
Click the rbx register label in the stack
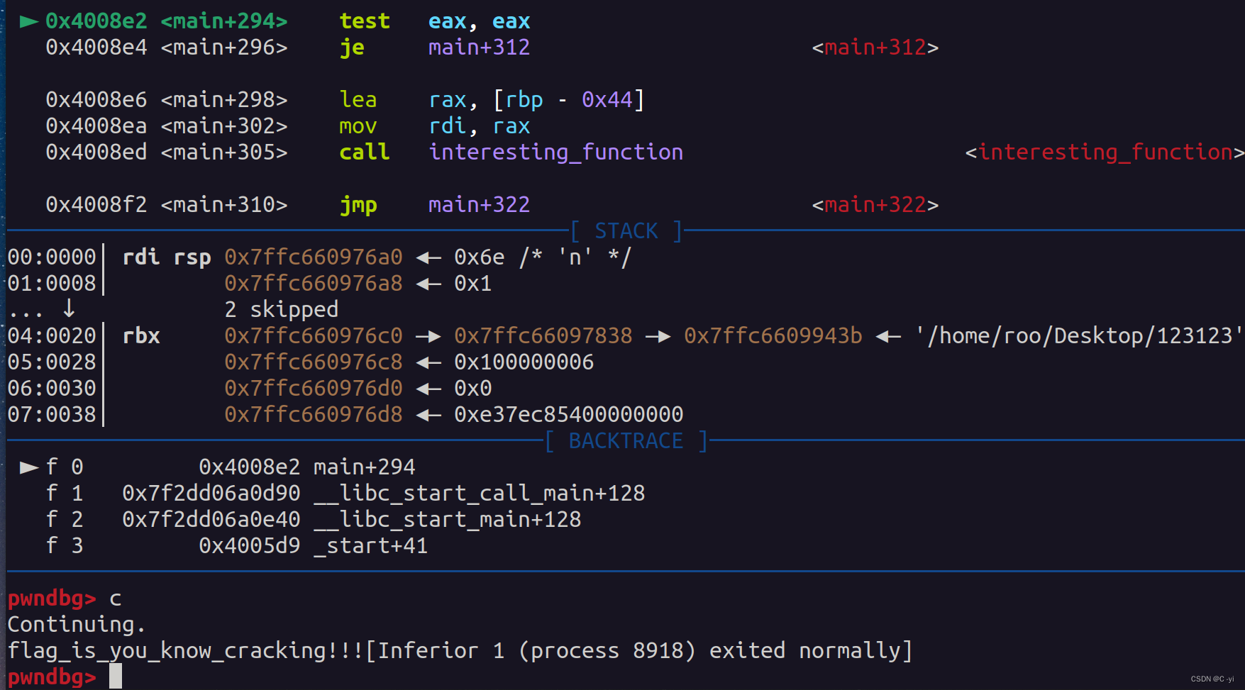pos(141,335)
